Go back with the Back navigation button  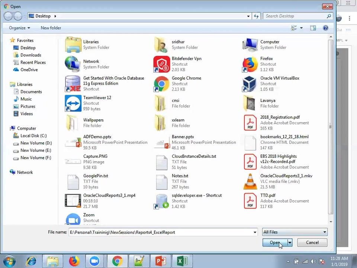tap(8, 16)
